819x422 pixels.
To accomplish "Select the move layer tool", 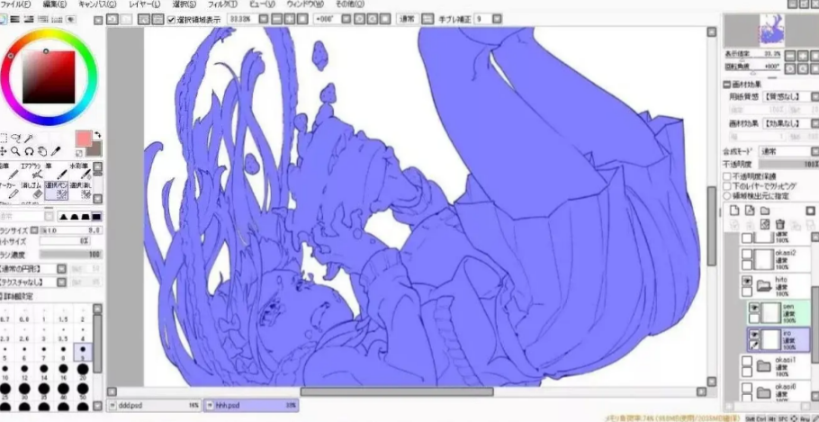I will (3, 151).
